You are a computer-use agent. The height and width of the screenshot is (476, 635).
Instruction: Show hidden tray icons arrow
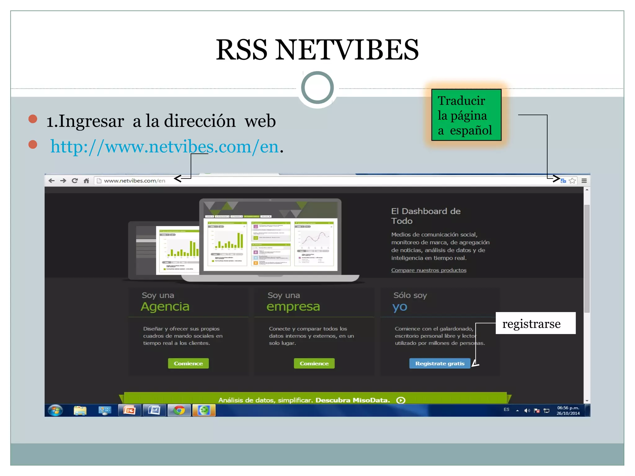pos(517,411)
